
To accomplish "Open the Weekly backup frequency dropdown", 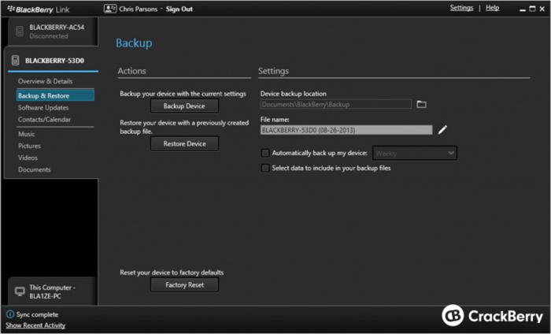I will click(x=415, y=154).
